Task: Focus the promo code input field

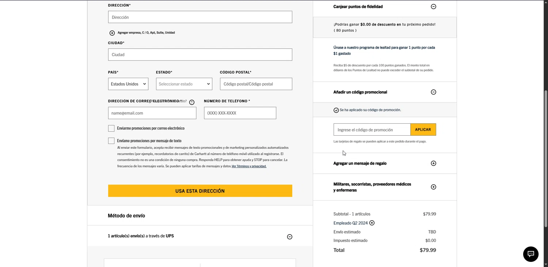Action: click(372, 129)
